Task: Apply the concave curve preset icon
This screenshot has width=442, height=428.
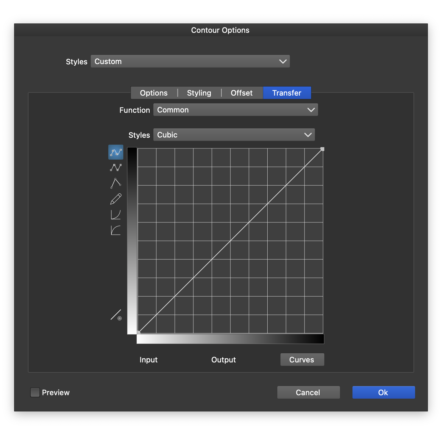Action: [116, 215]
